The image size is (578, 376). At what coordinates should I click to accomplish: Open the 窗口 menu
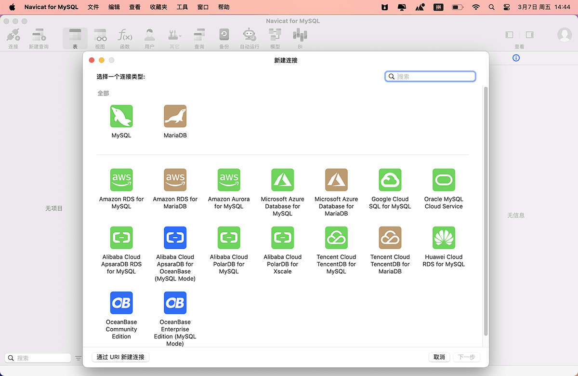203,7
